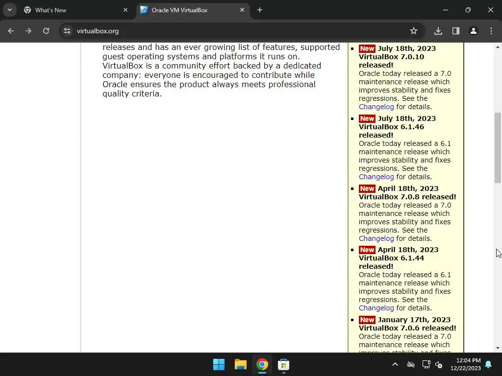View site information icon in address bar

(67, 31)
